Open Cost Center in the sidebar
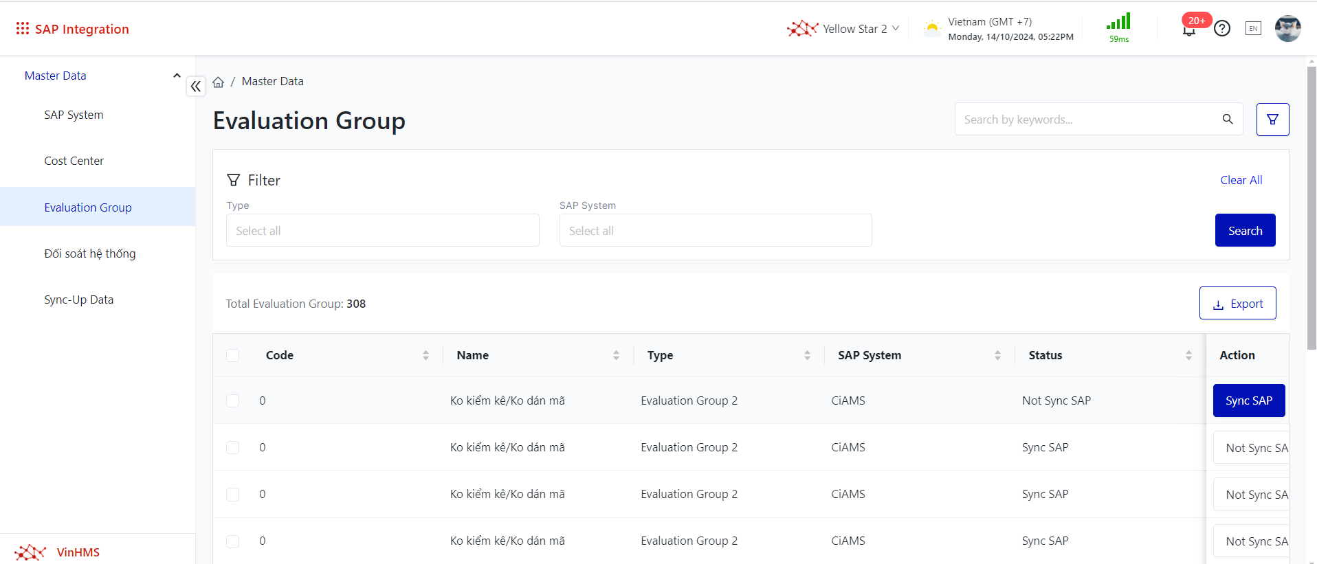 74,161
